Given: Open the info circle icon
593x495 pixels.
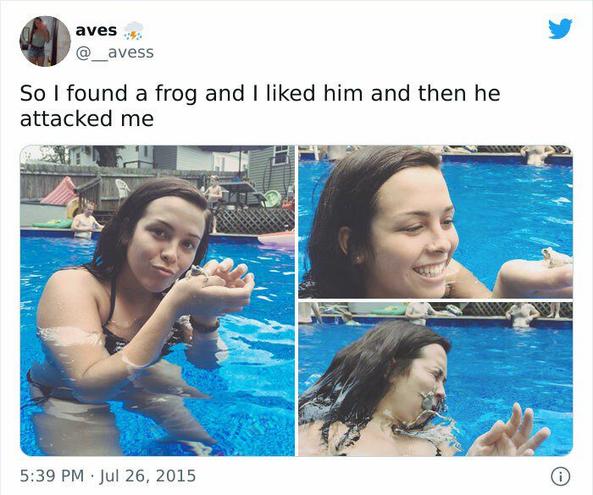Looking at the screenshot, I should pyautogui.click(x=560, y=476).
